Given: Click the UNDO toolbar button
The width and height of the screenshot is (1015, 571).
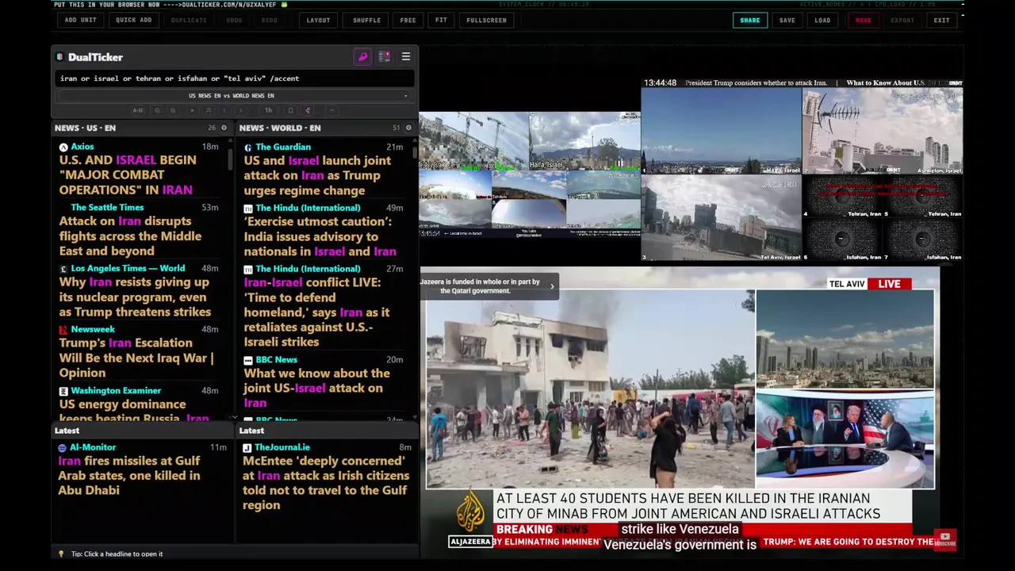Looking at the screenshot, I should click(234, 20).
